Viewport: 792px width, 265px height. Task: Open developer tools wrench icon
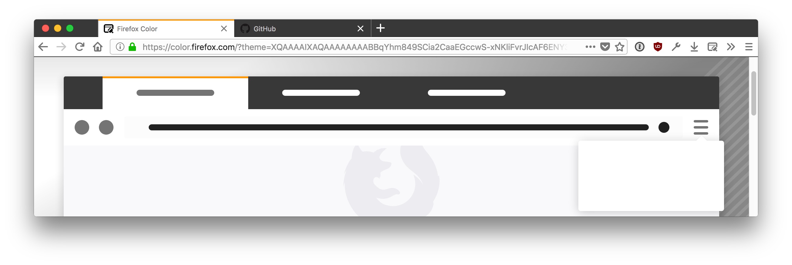pyautogui.click(x=676, y=47)
